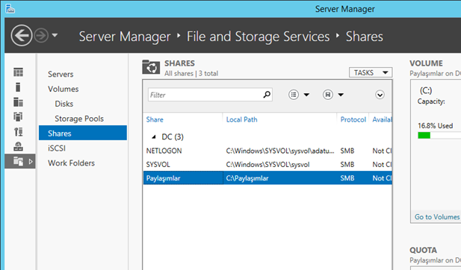Open the navigation history dropdown arrow
The height and width of the screenshot is (270, 461).
(55, 35)
